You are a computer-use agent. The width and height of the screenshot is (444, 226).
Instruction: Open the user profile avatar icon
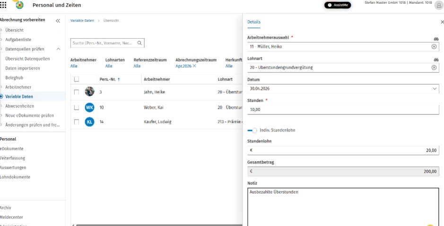point(439,5)
